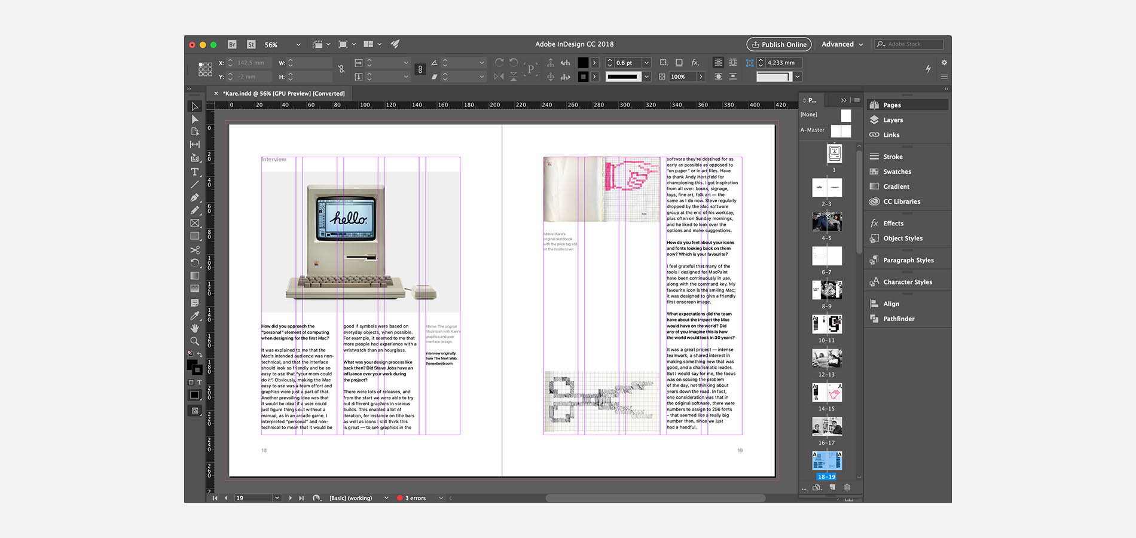Select the Rectangle tool

tap(195, 236)
